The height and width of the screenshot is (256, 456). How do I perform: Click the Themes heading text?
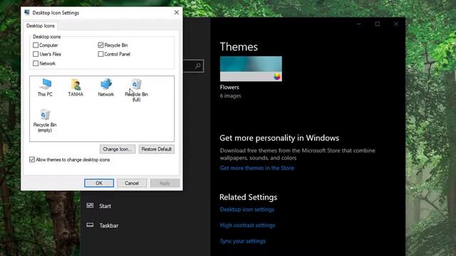tap(239, 47)
